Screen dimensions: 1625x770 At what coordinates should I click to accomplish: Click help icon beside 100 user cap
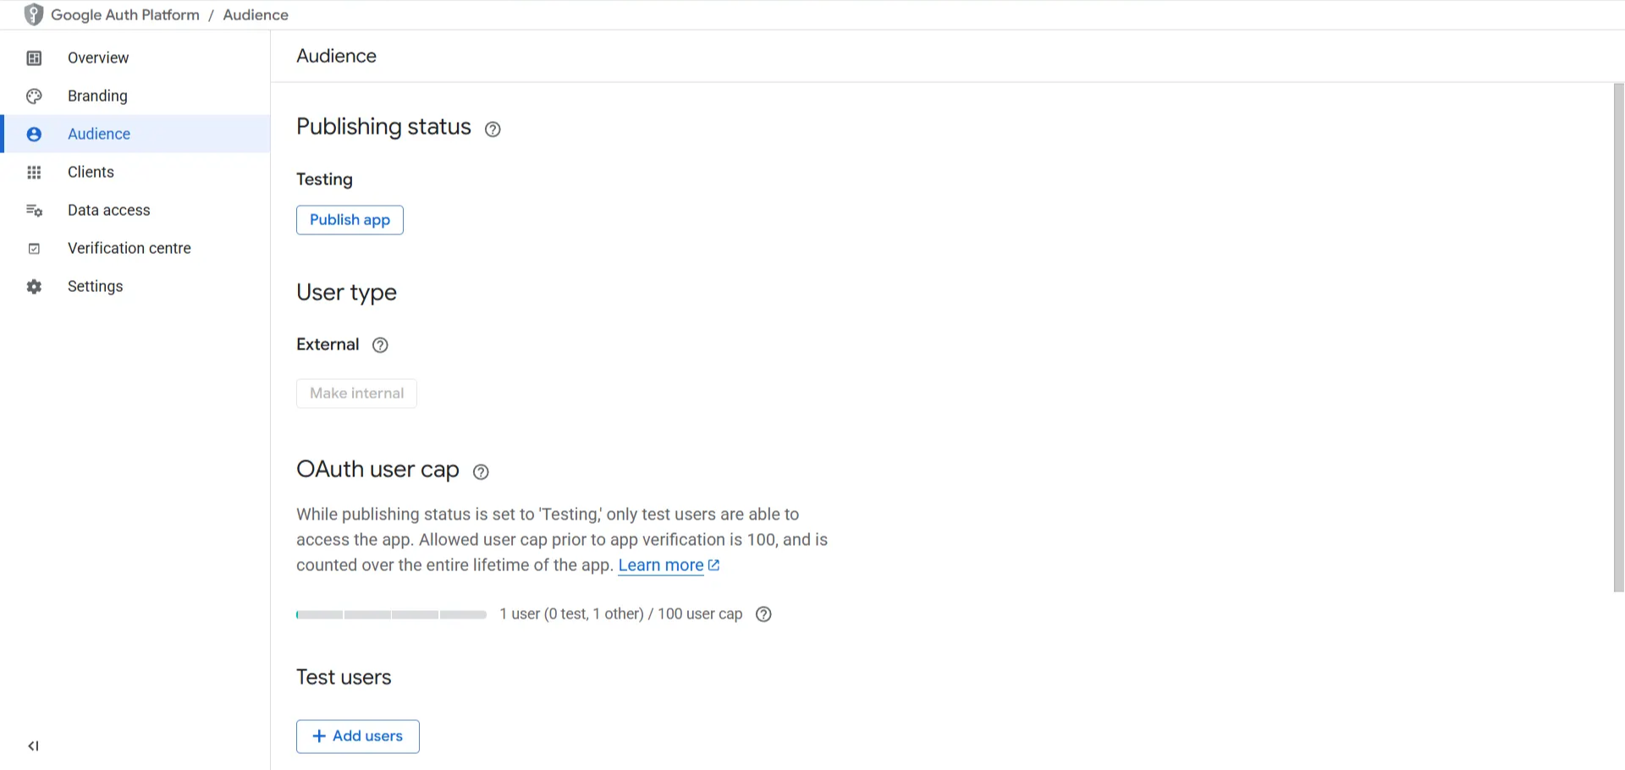pyautogui.click(x=763, y=614)
